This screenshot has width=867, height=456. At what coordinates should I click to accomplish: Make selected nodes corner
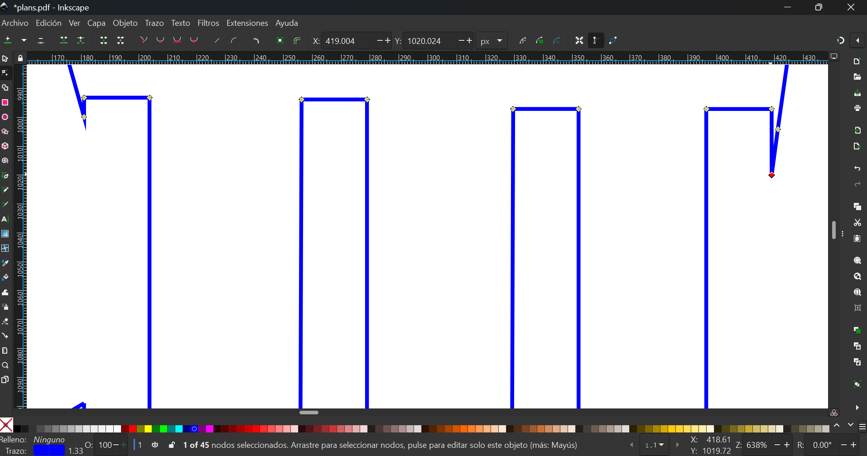pyautogui.click(x=144, y=40)
